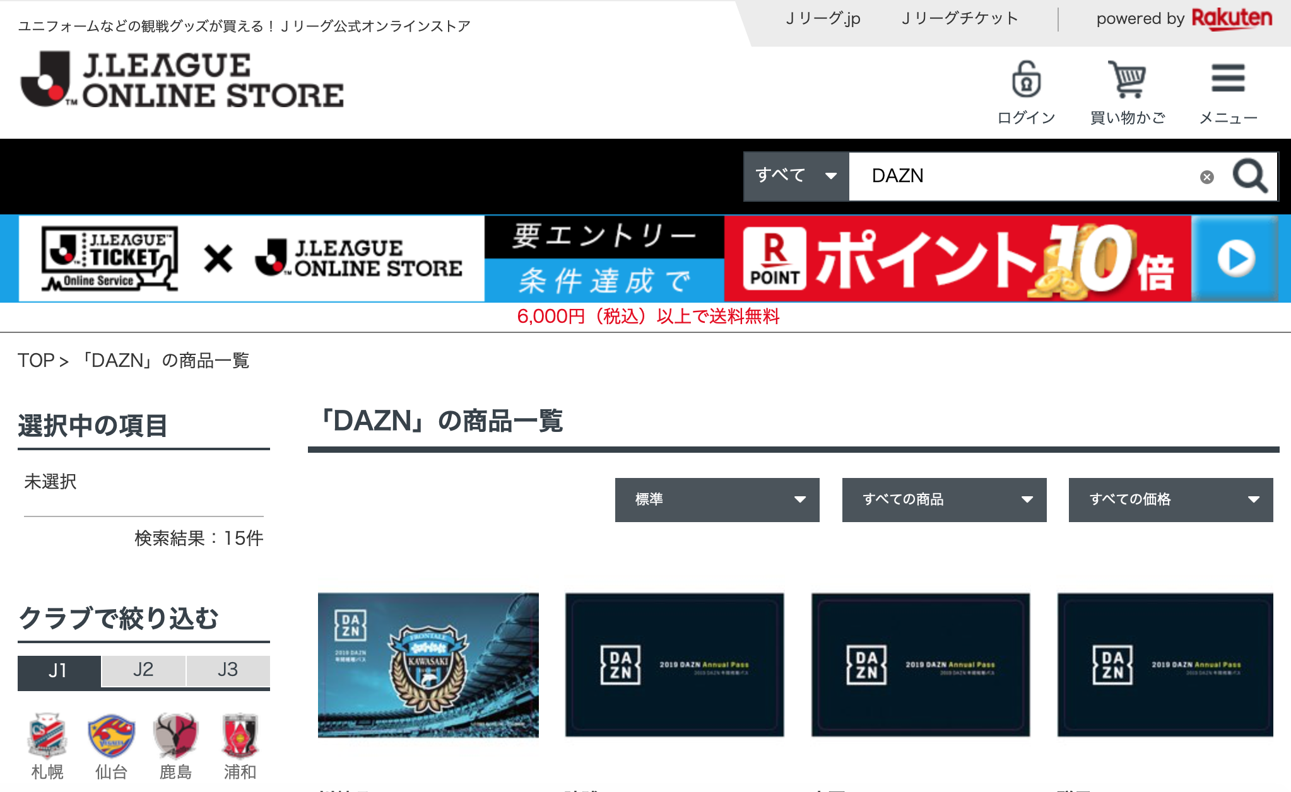This screenshot has width=1291, height=792.
Task: Switch to the J3 tab
Action: click(x=228, y=670)
